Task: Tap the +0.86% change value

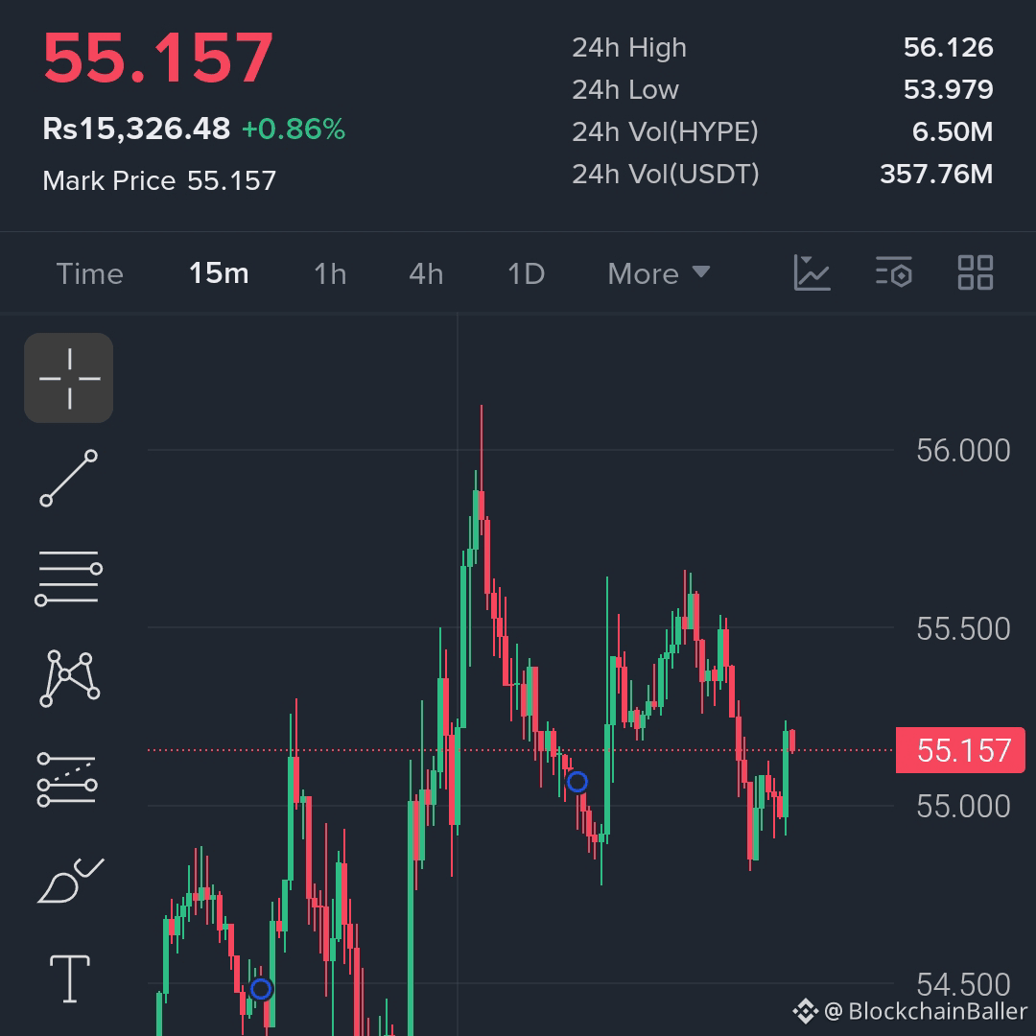Action: 294,129
